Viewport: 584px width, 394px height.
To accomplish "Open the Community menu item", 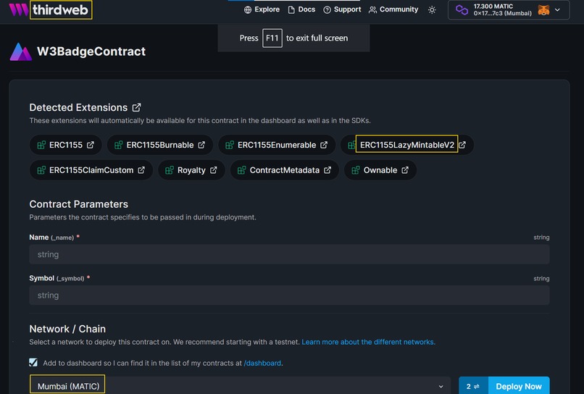I will click(x=393, y=9).
